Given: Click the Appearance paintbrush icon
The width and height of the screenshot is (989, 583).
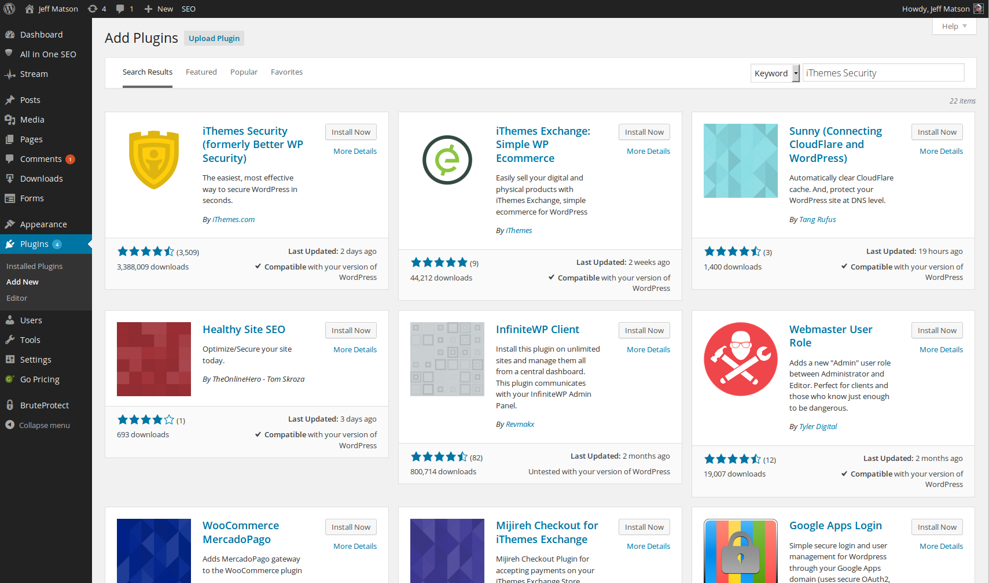Looking at the screenshot, I should pyautogui.click(x=10, y=224).
